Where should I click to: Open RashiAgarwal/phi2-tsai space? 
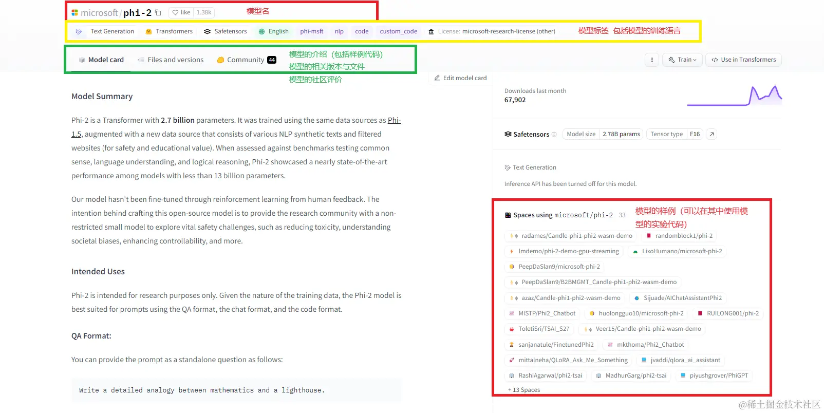(546, 376)
